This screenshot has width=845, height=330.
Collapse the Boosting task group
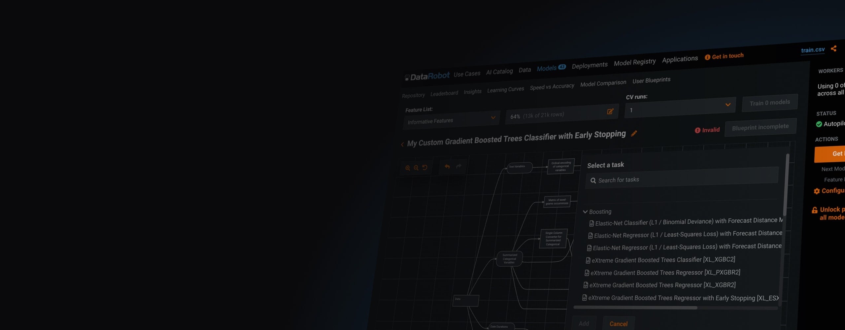coord(585,212)
